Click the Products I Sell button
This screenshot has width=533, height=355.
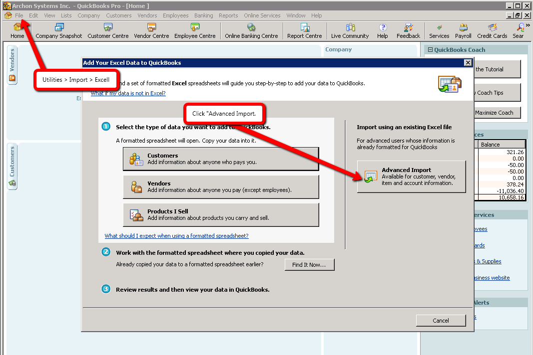(221, 215)
